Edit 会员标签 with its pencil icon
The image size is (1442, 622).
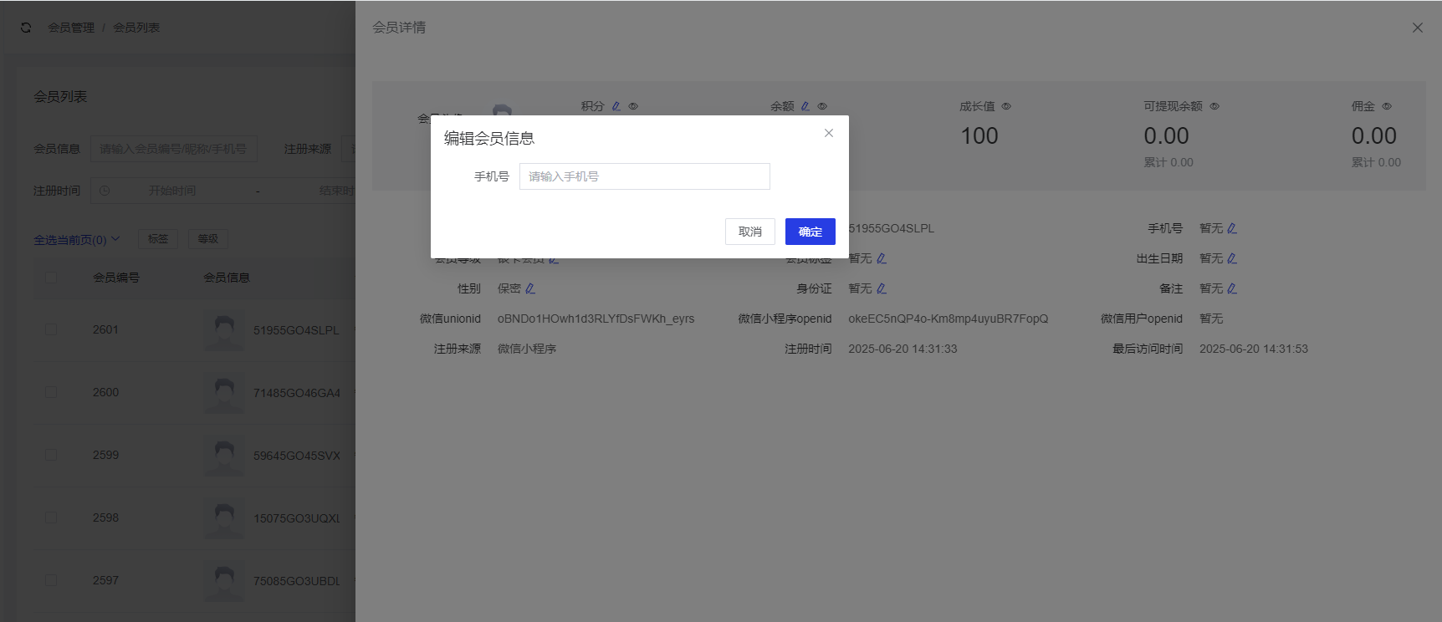point(882,258)
